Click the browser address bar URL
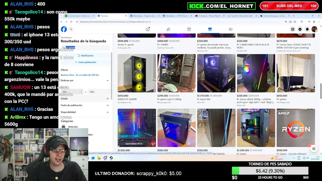 coord(115,22)
